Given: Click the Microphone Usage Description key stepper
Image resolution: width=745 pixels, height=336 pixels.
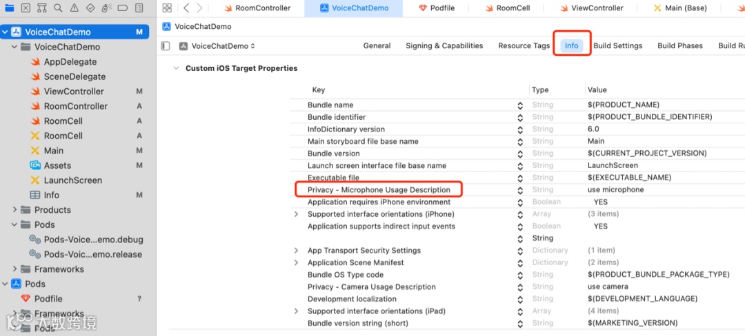Looking at the screenshot, I should 520,190.
